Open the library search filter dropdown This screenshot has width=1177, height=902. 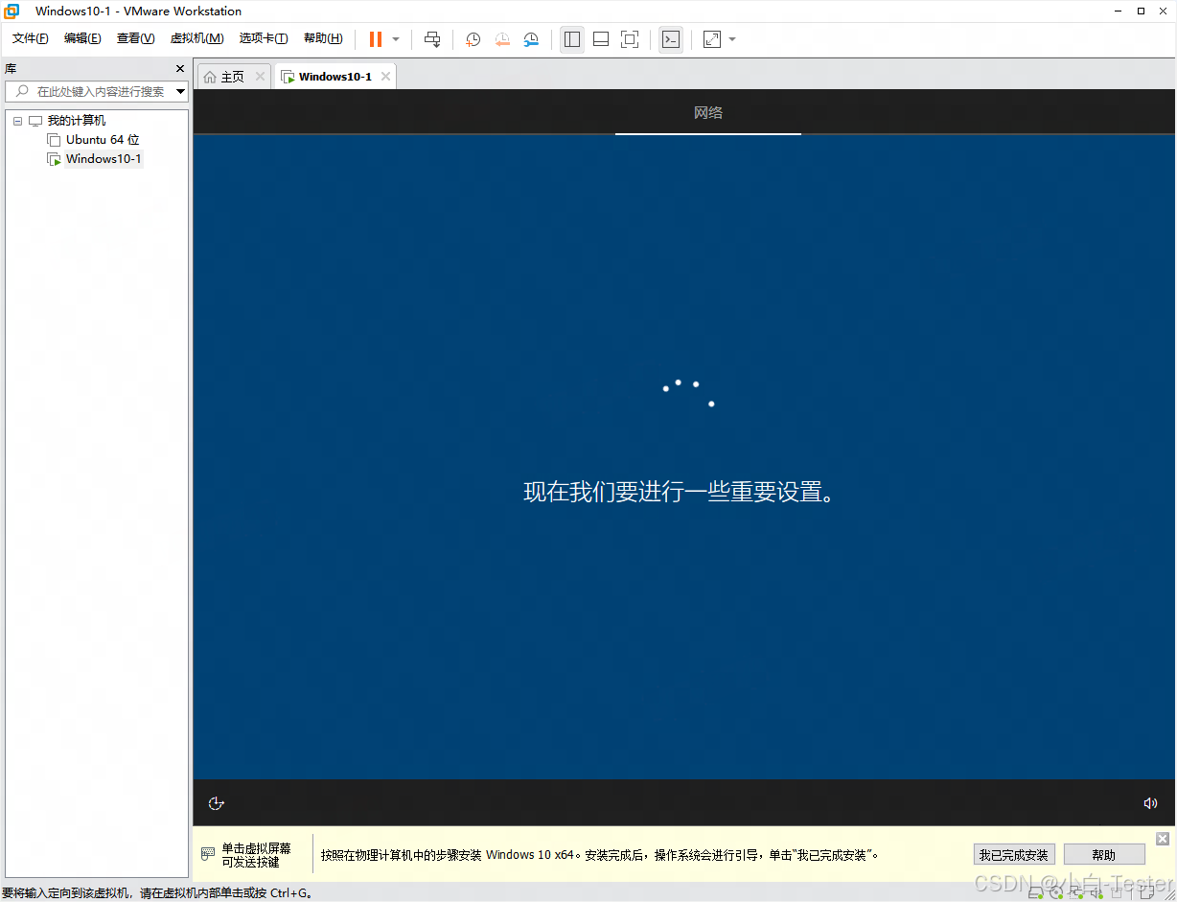(x=181, y=92)
